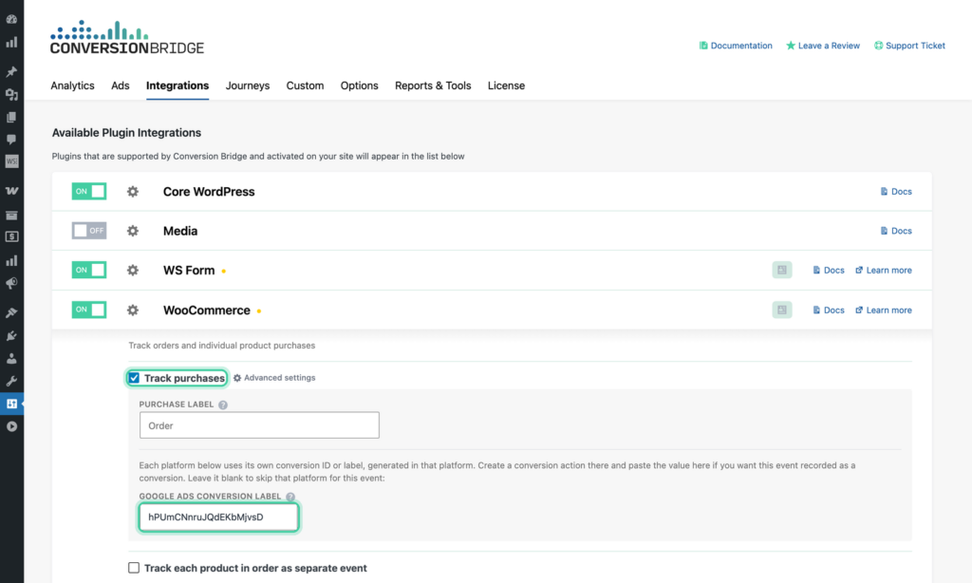The image size is (972, 583).
Task: Click the Google Ads Conversion Label field
Action: (x=219, y=517)
